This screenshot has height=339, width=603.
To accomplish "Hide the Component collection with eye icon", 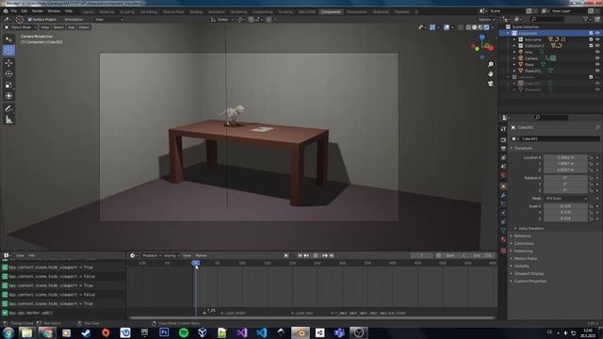I will [597, 33].
